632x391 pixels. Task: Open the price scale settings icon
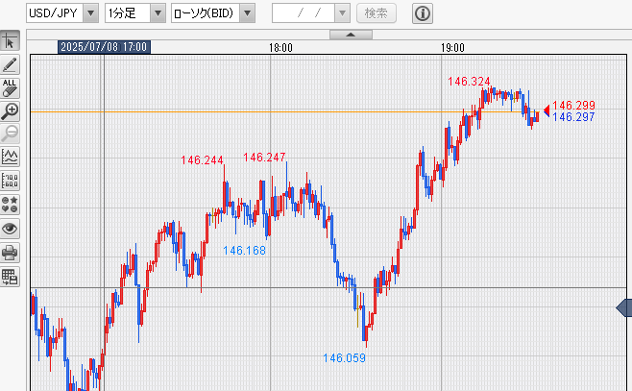(10, 181)
